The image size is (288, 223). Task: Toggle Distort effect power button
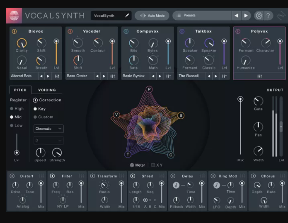[x=12, y=176]
